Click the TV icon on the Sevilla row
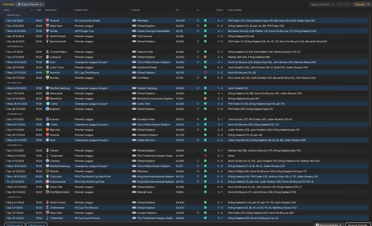 click(x=198, y=31)
